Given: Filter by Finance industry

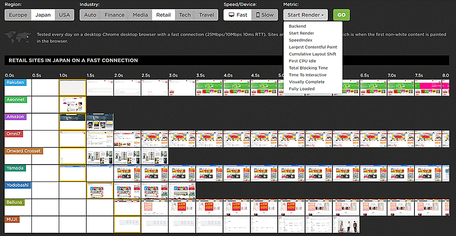Looking at the screenshot, I should click(x=114, y=15).
